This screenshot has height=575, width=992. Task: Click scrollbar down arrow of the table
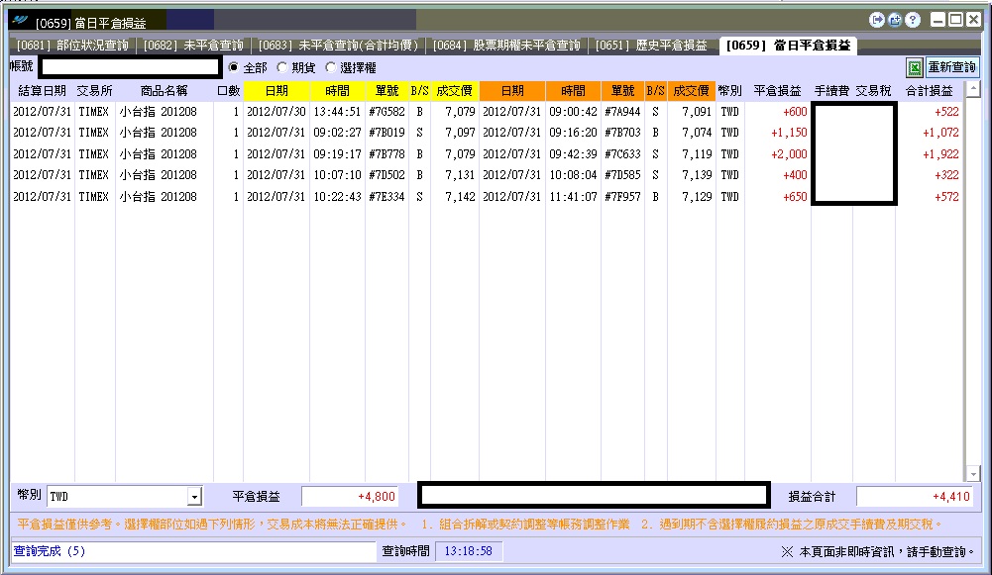(973, 473)
